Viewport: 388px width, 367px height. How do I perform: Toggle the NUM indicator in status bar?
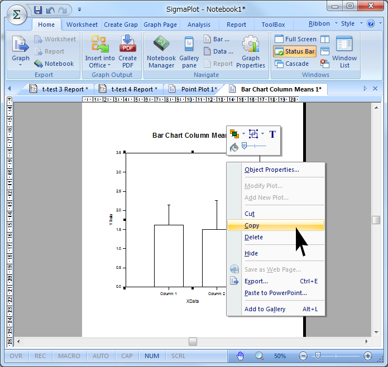tap(152, 356)
